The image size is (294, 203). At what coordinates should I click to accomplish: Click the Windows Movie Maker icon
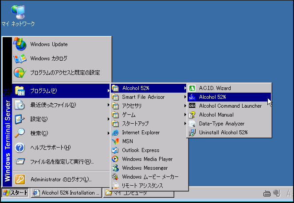pos(115,177)
